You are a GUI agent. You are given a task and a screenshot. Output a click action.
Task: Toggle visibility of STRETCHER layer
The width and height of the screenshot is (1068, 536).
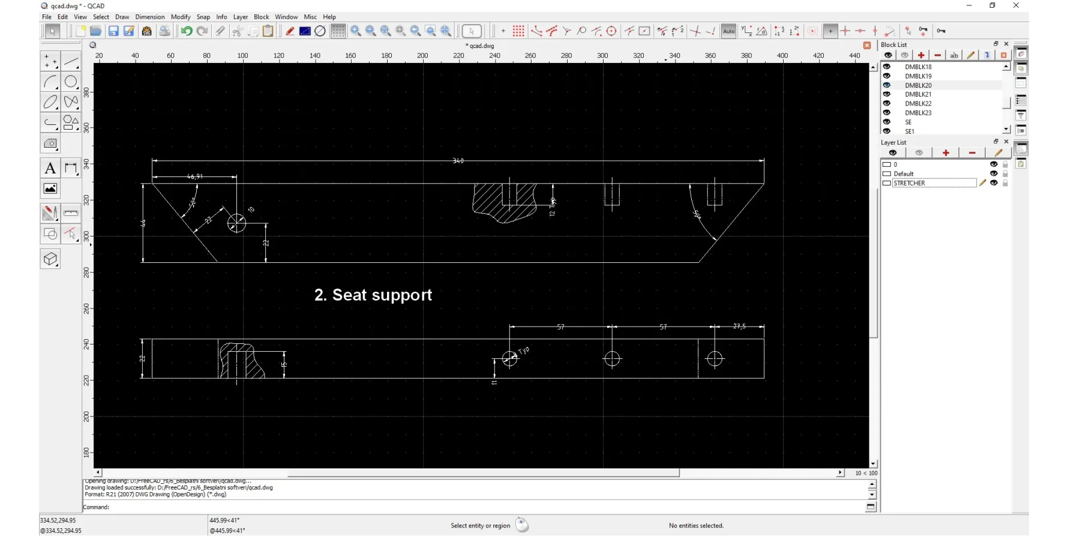tap(994, 183)
